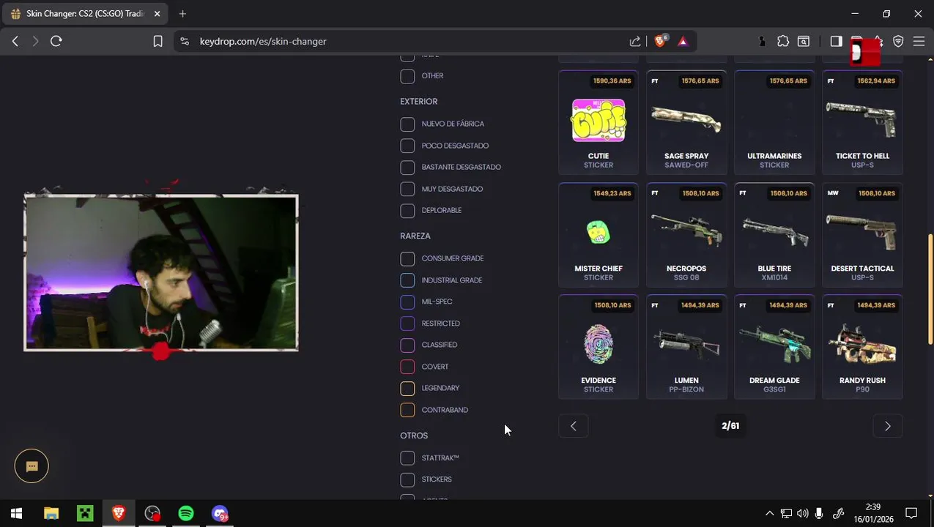Bookmark this page icon

click(x=157, y=42)
